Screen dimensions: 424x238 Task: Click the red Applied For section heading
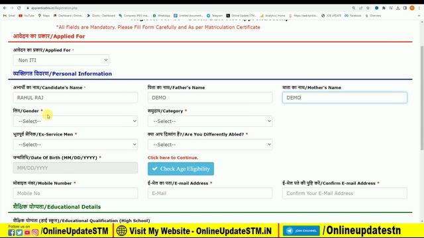(x=49, y=36)
